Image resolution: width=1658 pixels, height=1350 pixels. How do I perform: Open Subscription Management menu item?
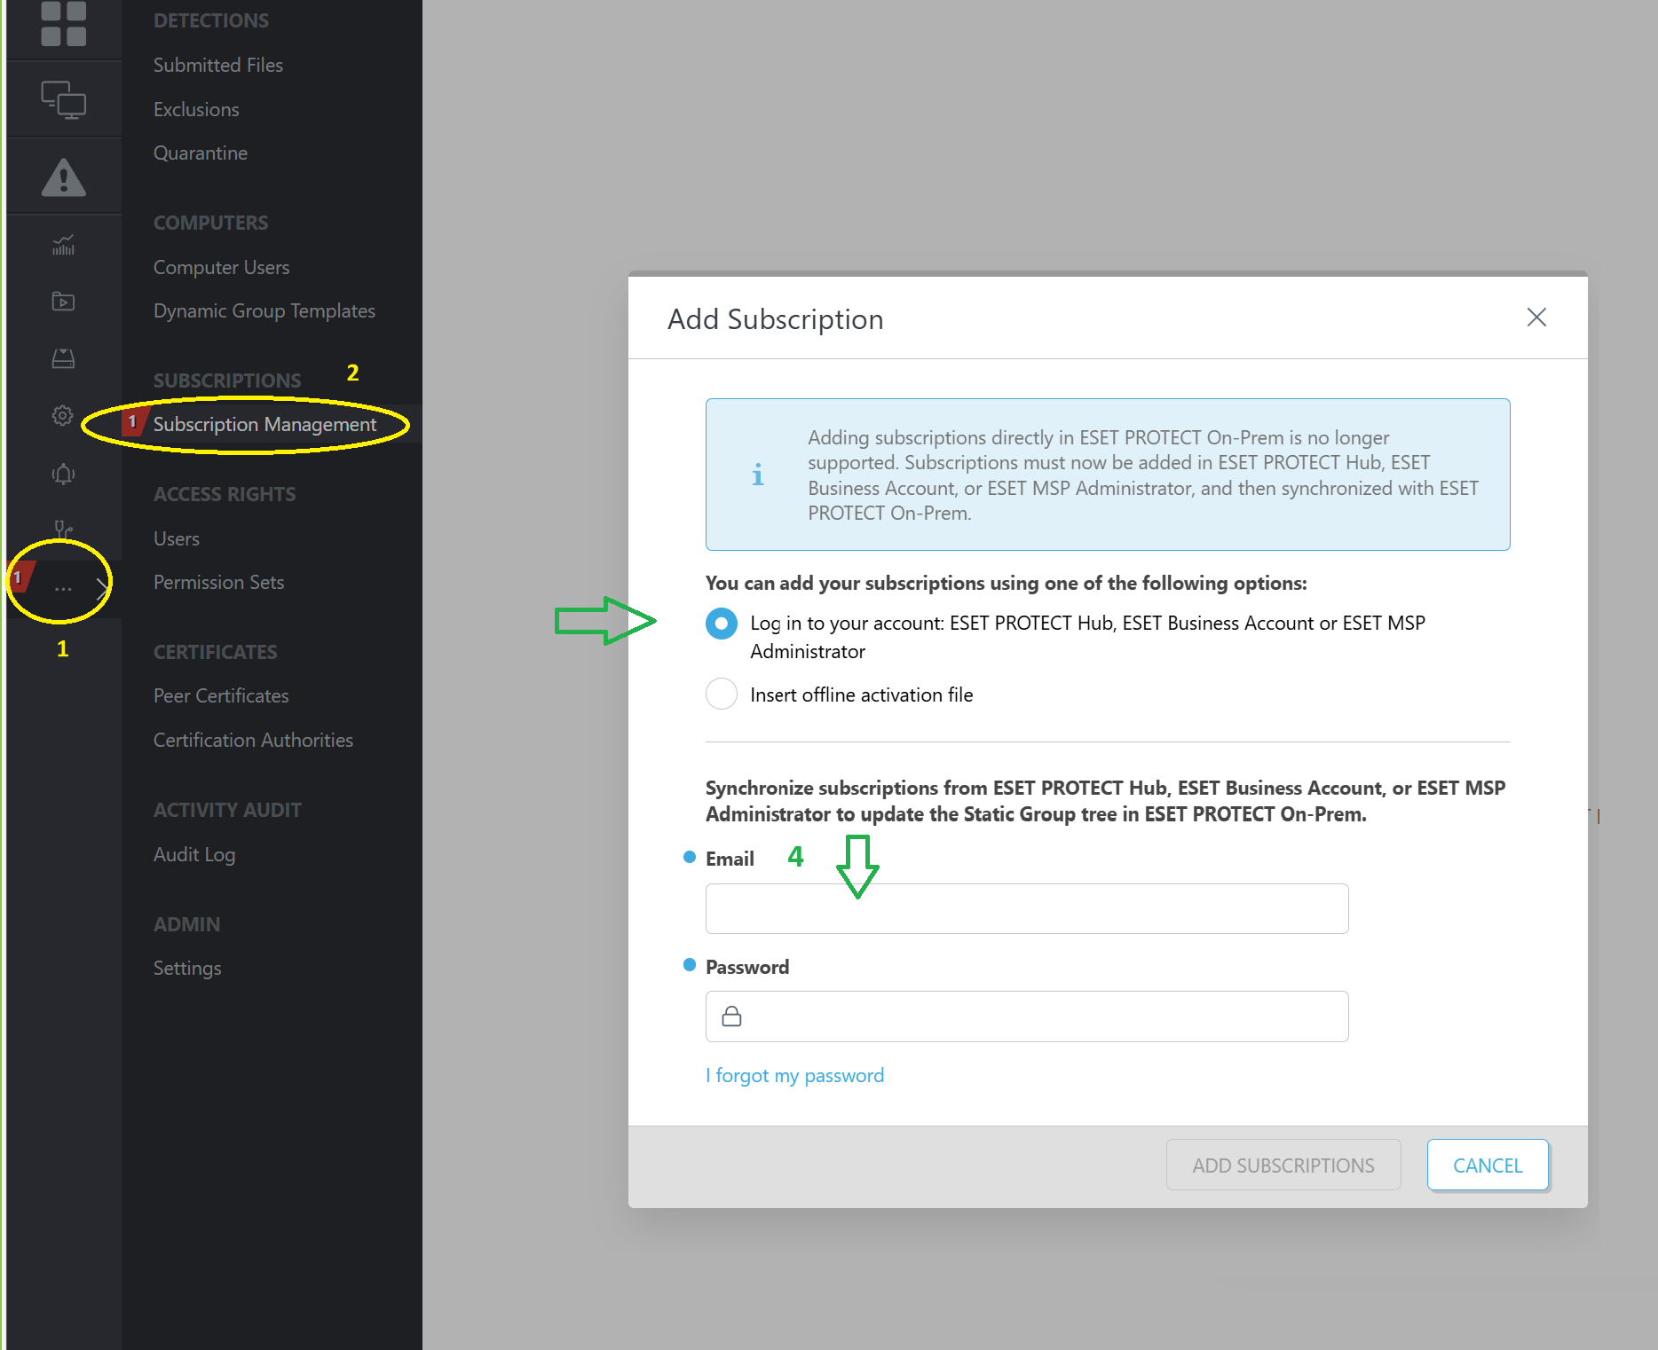264,425
